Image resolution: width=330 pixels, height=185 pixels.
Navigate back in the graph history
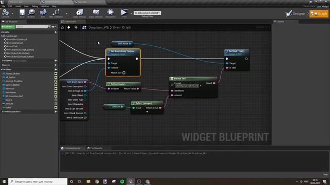click(69, 27)
